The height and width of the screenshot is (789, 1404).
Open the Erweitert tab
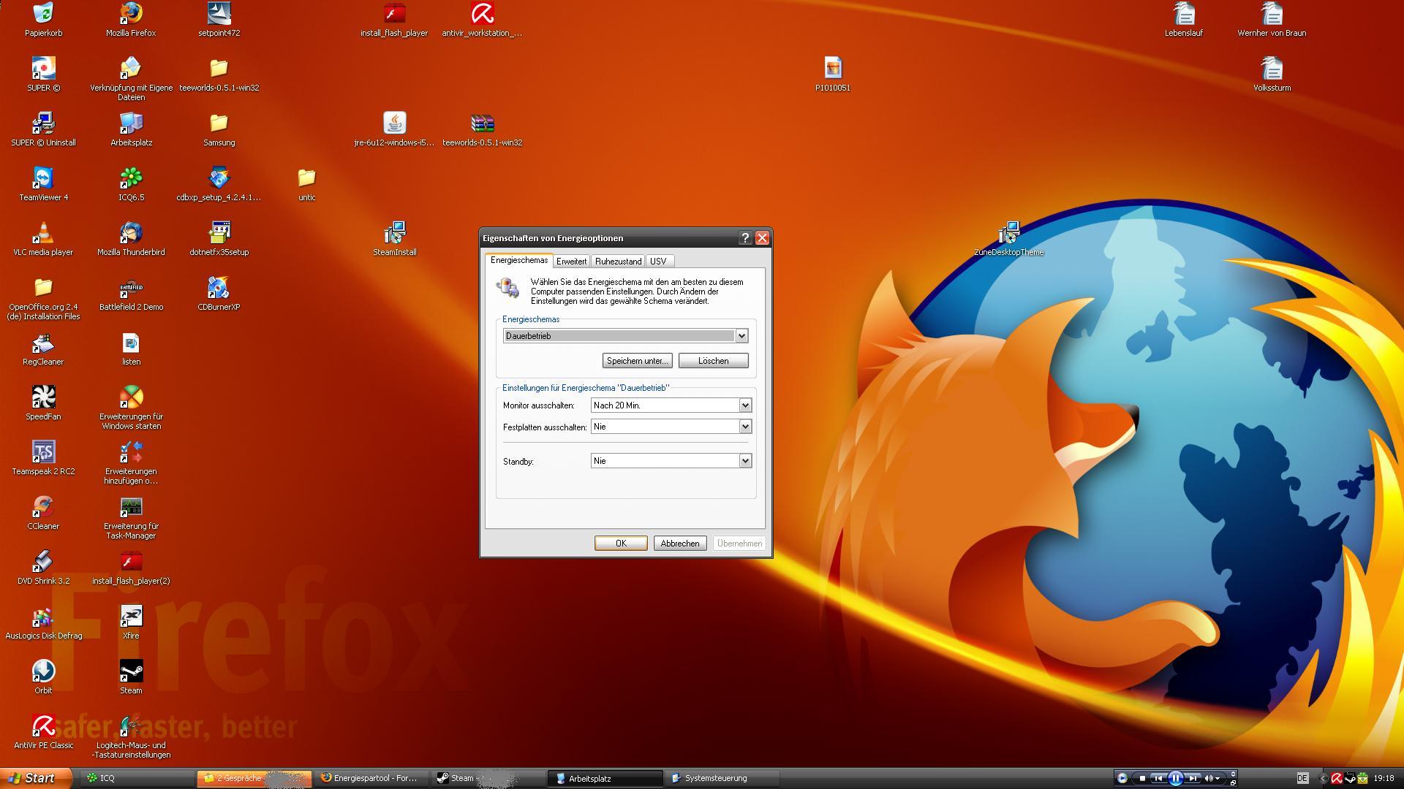pos(571,262)
